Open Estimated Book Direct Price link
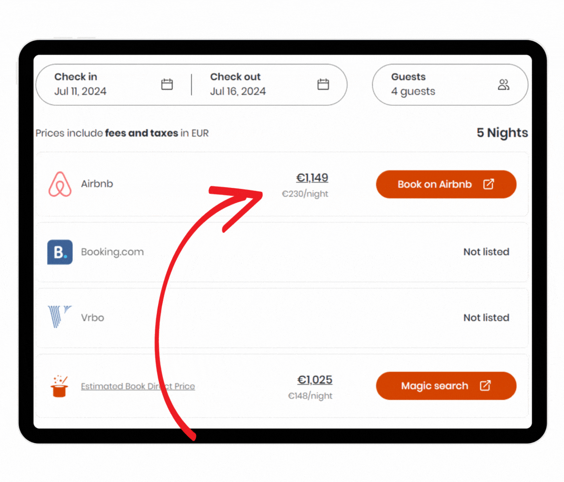Screen dimensions: 564x482 point(138,386)
